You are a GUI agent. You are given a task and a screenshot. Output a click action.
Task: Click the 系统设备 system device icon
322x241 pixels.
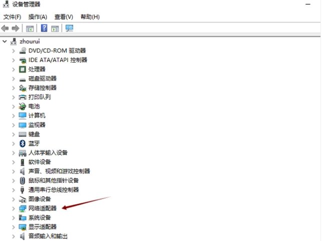tap(23, 218)
